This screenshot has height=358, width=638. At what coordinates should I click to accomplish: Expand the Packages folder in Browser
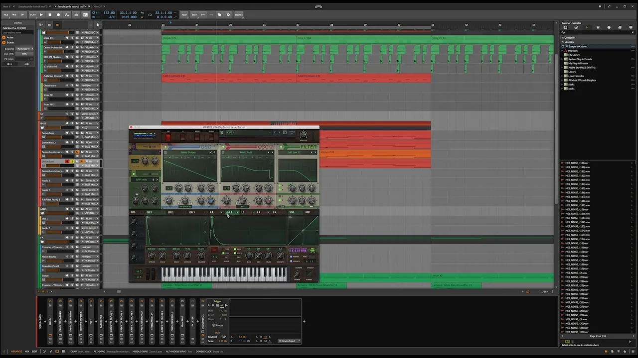(562, 51)
